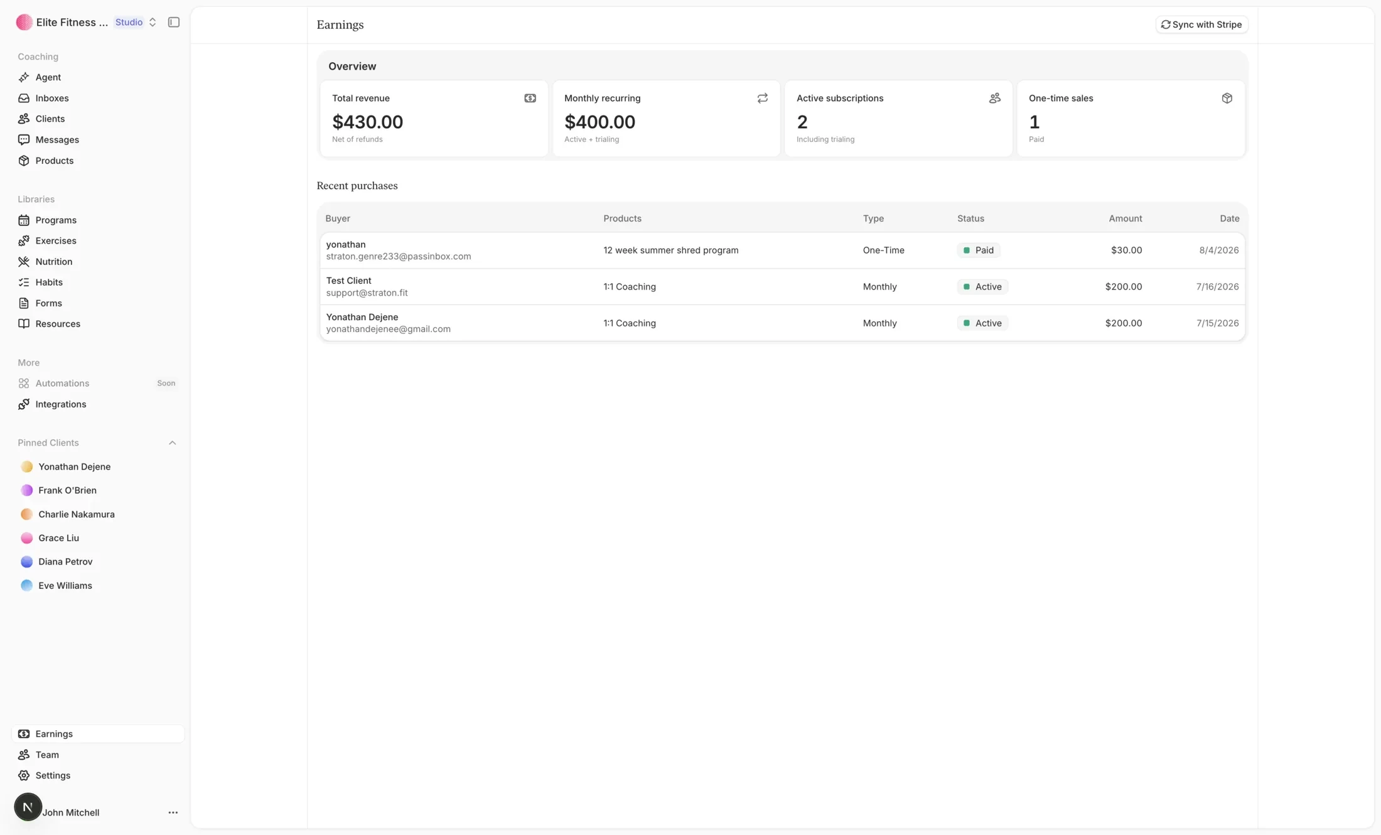1381x835 pixels.
Task: Click Sync with Stripe button
Action: pos(1201,24)
